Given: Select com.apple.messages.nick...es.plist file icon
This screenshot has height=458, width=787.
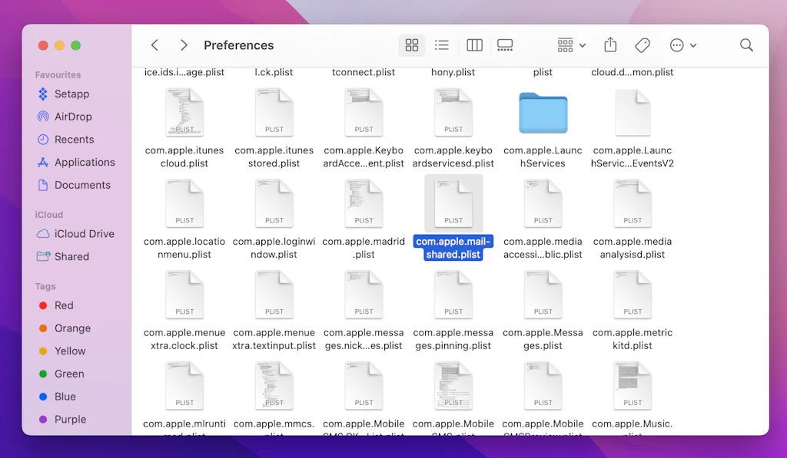Looking at the screenshot, I should [364, 295].
